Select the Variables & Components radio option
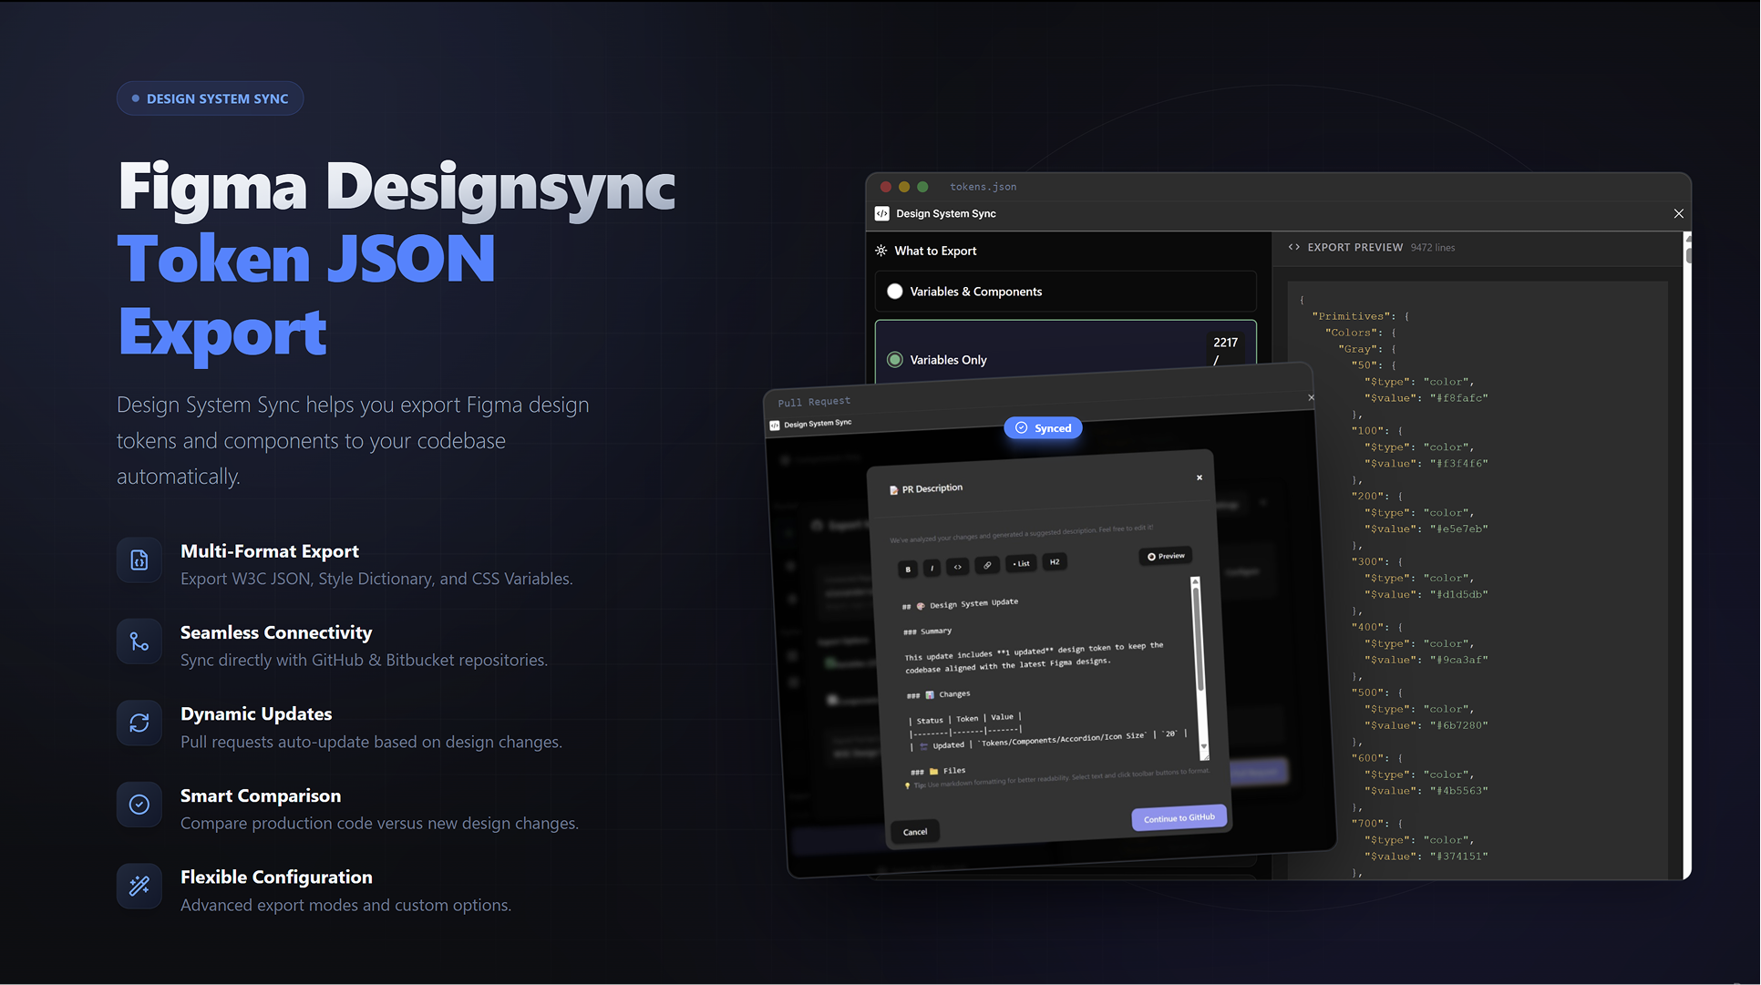 [x=895, y=292]
